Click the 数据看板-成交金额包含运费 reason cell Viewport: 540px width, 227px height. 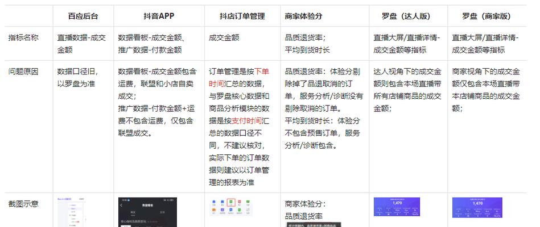click(x=158, y=102)
